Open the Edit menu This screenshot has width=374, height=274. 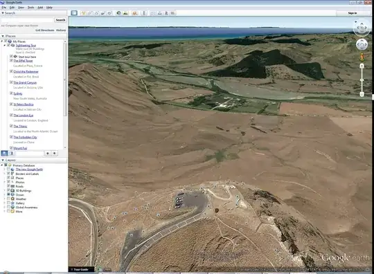(x=12, y=8)
